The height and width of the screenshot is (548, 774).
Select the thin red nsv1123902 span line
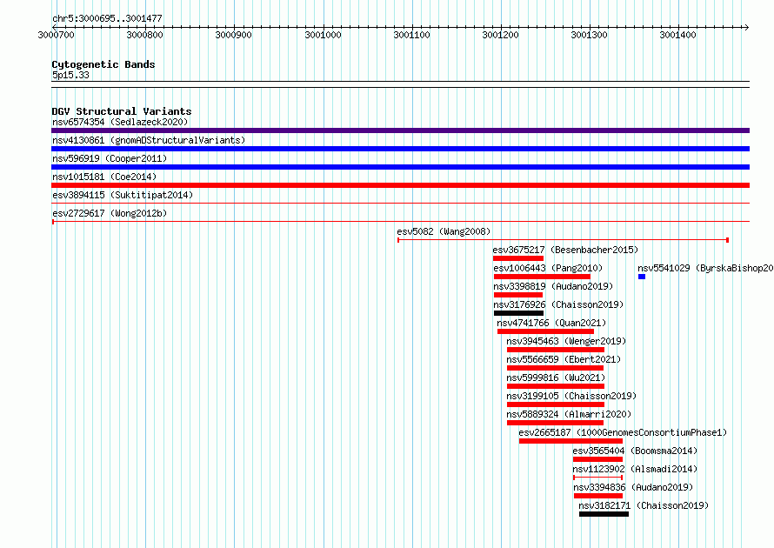597,478
